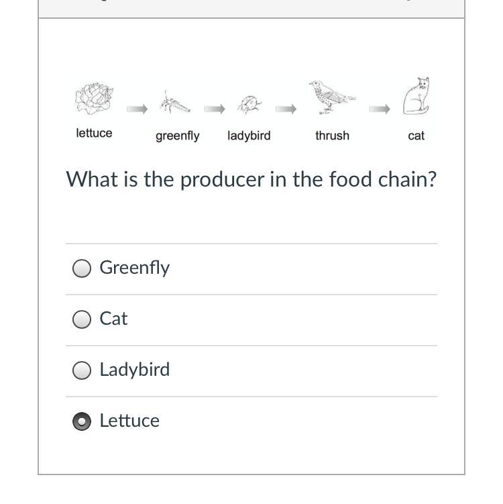Click the greenfly insect drawing
The height and width of the screenshot is (504, 503).
coord(174,103)
